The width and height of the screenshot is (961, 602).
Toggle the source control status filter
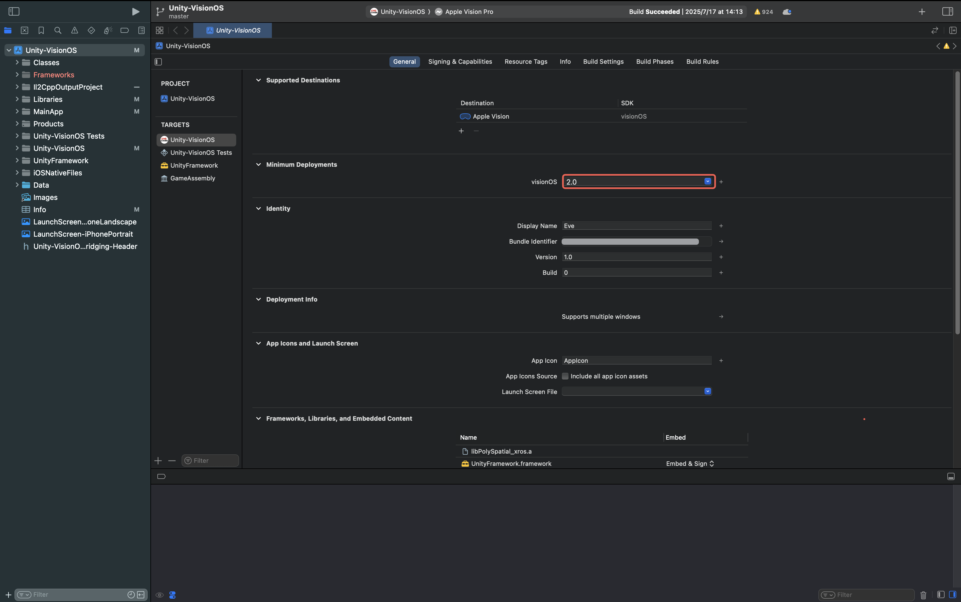click(141, 594)
